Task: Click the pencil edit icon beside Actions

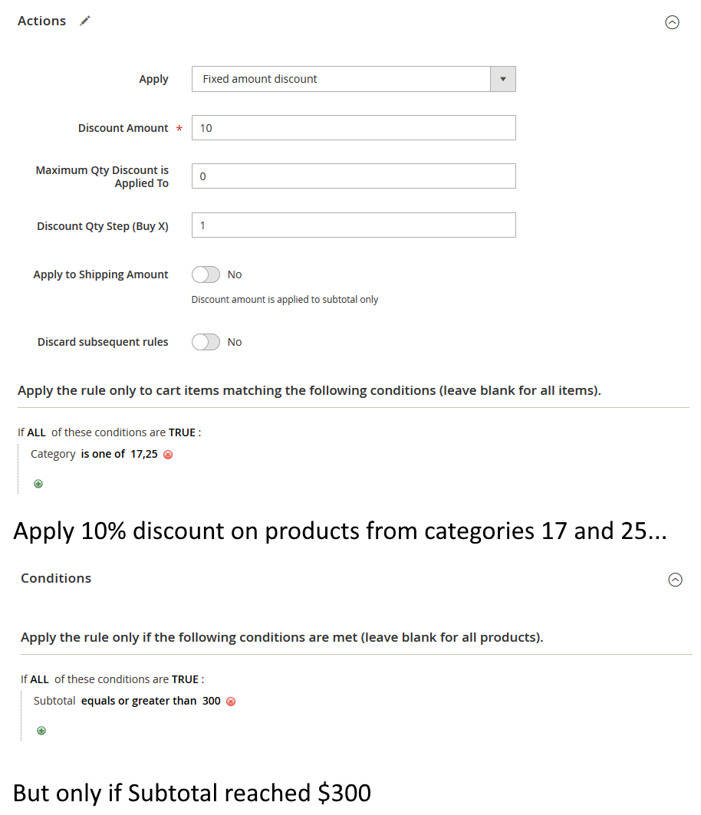Action: (85, 21)
